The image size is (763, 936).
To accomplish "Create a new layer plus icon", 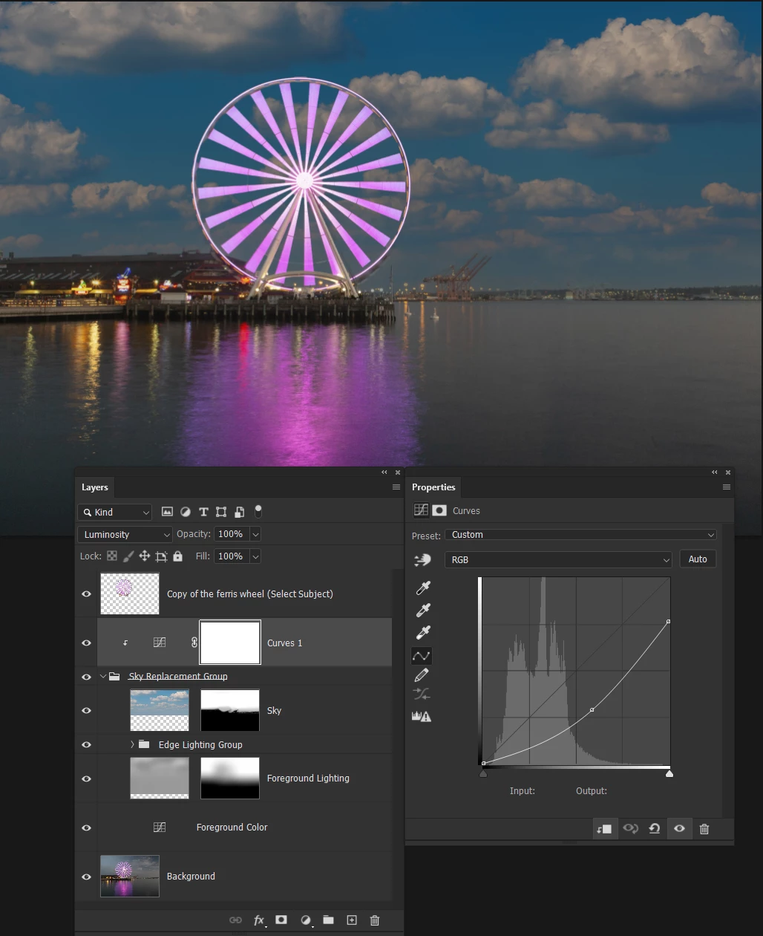I will point(352,920).
